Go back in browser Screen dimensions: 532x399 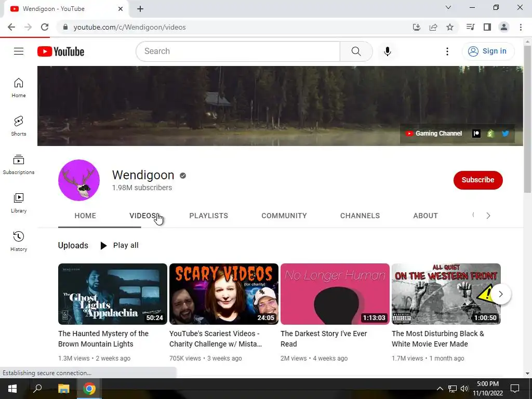[x=11, y=27]
